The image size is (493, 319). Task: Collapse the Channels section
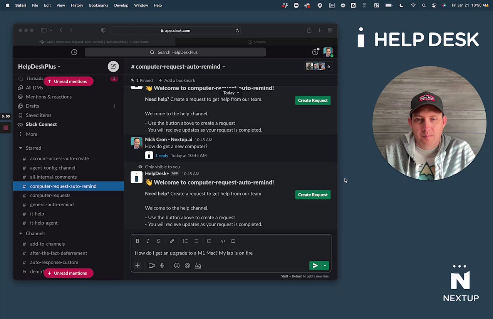[x=21, y=233]
